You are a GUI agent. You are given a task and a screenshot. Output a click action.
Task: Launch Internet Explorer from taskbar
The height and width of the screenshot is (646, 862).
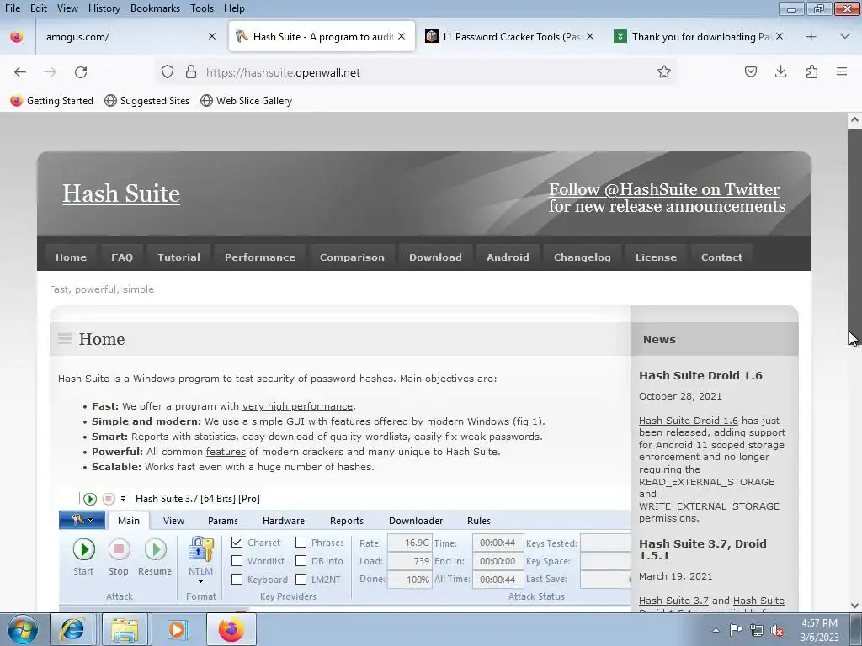[x=72, y=629]
